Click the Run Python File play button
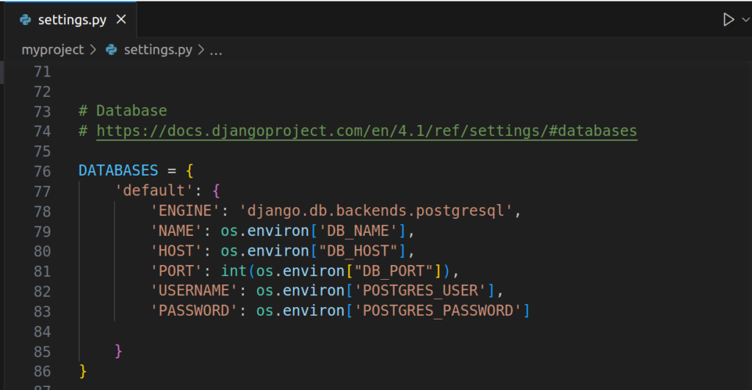 (728, 20)
